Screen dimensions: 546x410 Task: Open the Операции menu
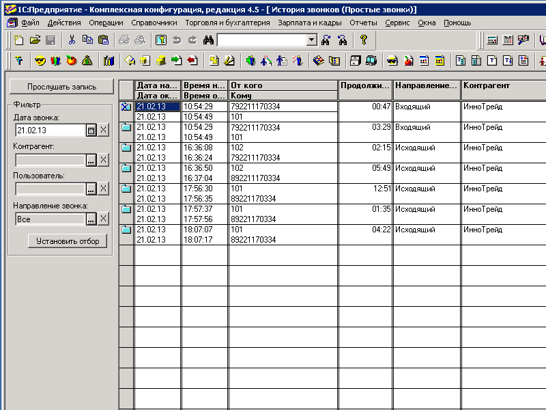(x=106, y=23)
